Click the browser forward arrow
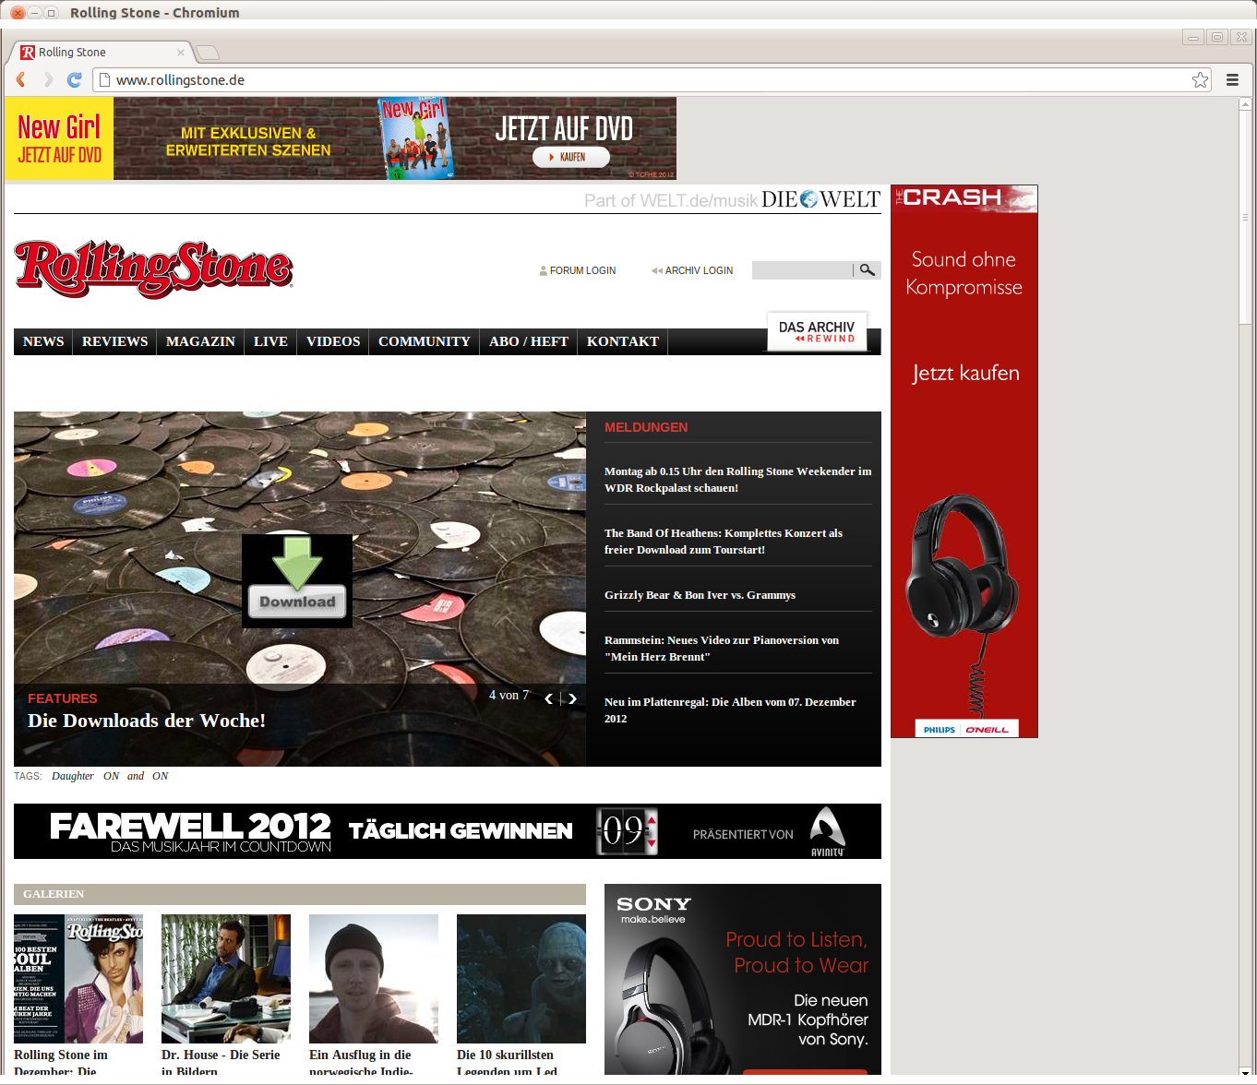Image resolution: width=1257 pixels, height=1085 pixels. [48, 80]
